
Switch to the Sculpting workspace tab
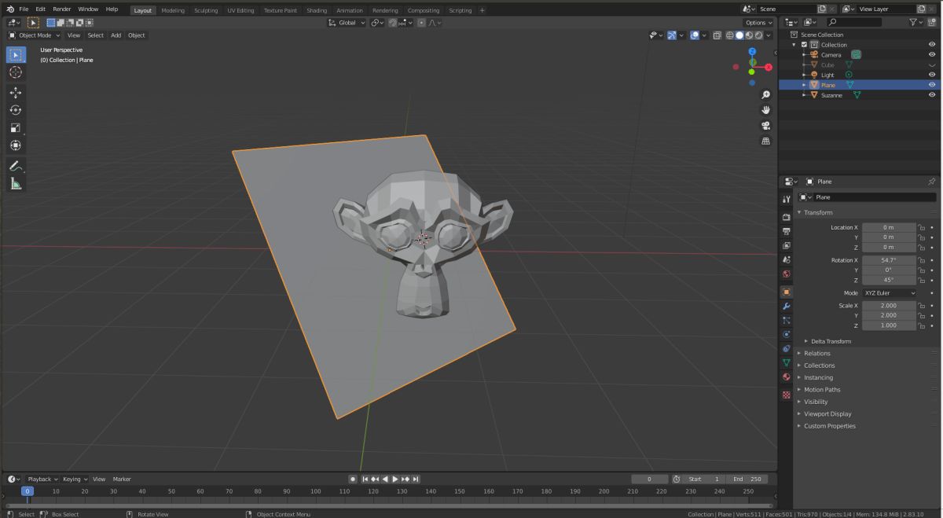pos(206,10)
